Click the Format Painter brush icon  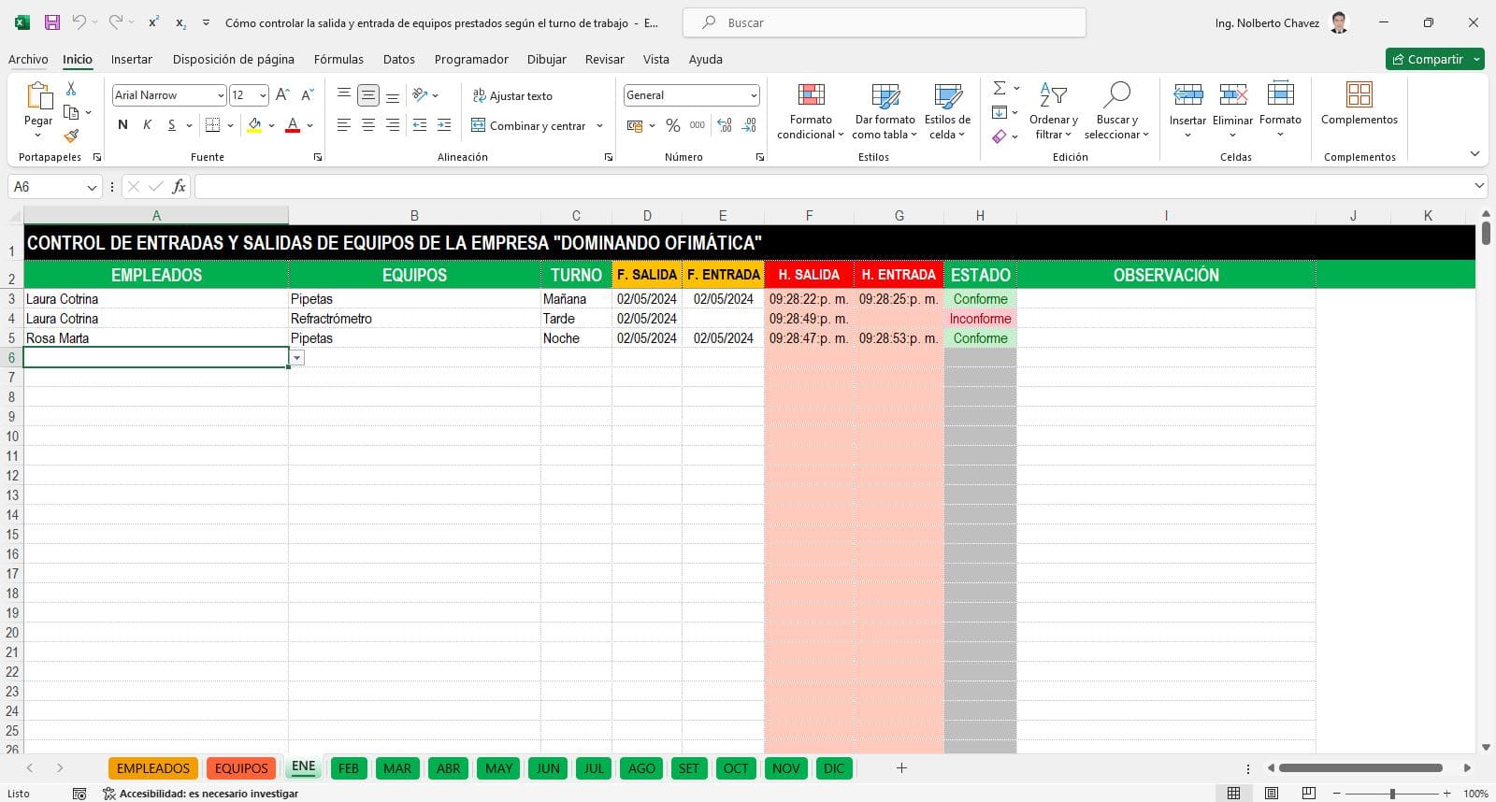[71, 136]
